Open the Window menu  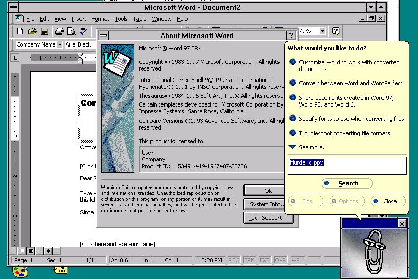click(x=161, y=19)
